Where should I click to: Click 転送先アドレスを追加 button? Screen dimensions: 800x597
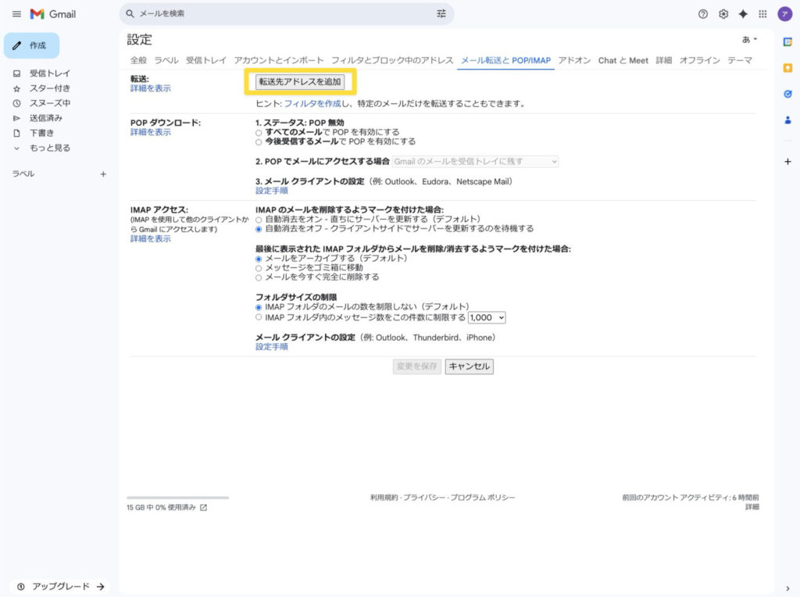pos(301,82)
